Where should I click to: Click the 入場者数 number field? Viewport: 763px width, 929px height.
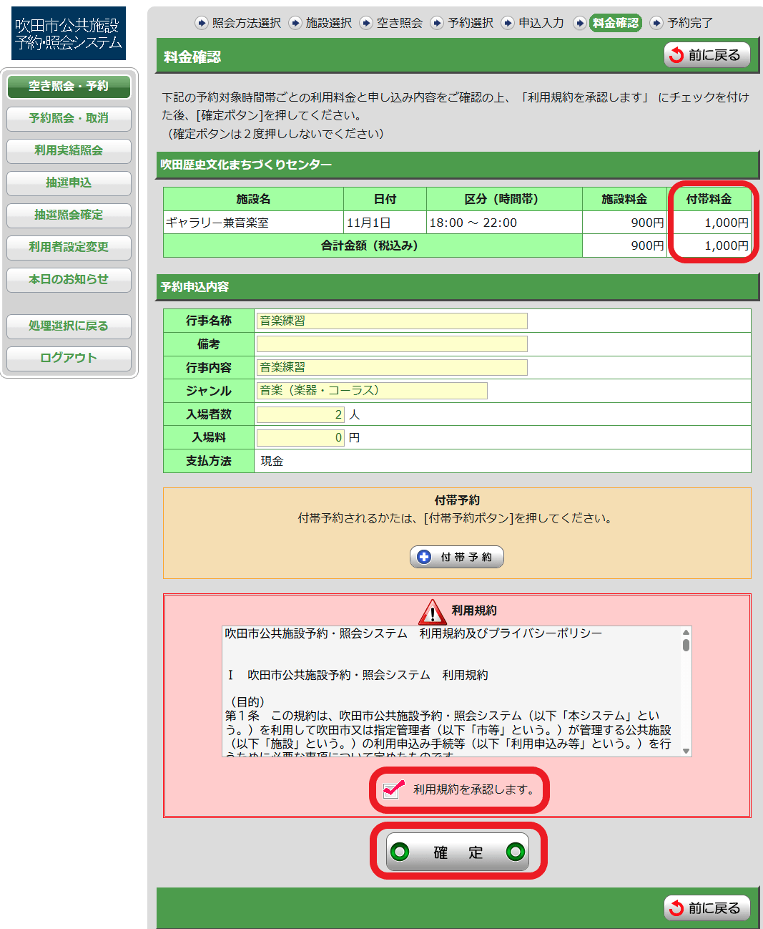coord(300,414)
